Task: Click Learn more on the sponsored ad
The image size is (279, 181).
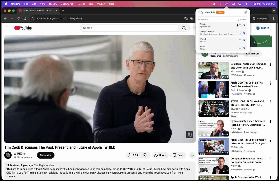Action: coord(253,54)
